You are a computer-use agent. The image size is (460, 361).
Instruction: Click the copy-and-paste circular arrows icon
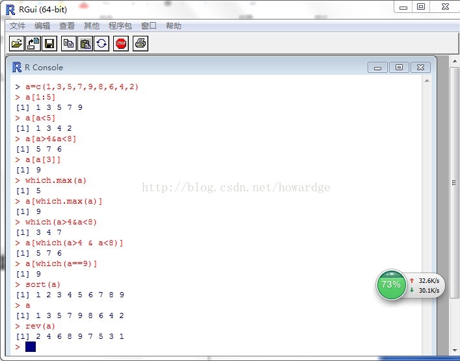pyautogui.click(x=101, y=44)
